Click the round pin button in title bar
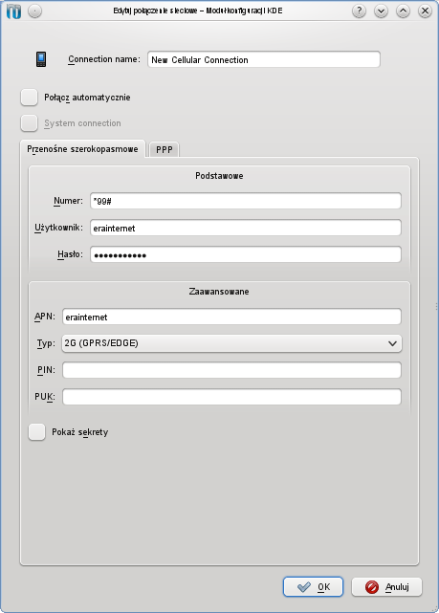The height and width of the screenshot is (613, 439). [34, 11]
